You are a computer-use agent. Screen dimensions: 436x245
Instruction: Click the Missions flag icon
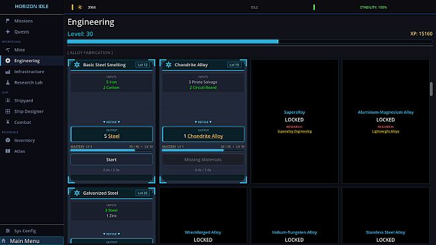(8, 21)
